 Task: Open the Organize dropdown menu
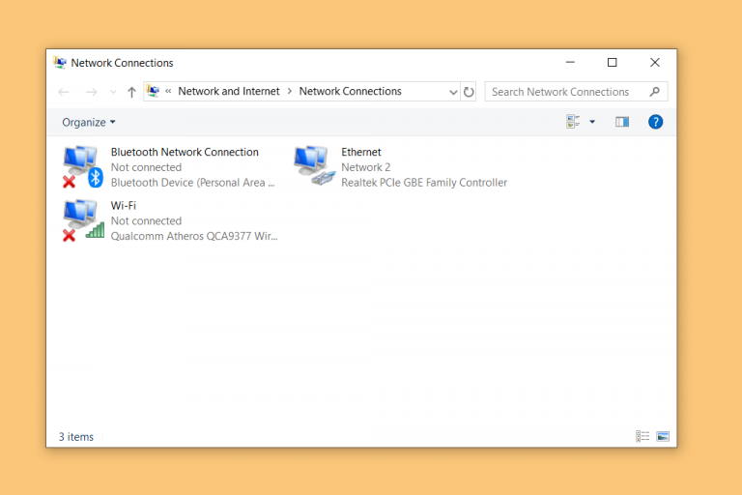pyautogui.click(x=89, y=122)
